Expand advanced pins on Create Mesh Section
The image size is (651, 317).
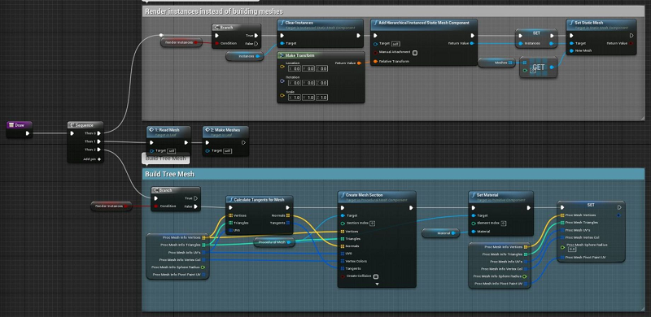tap(377, 284)
